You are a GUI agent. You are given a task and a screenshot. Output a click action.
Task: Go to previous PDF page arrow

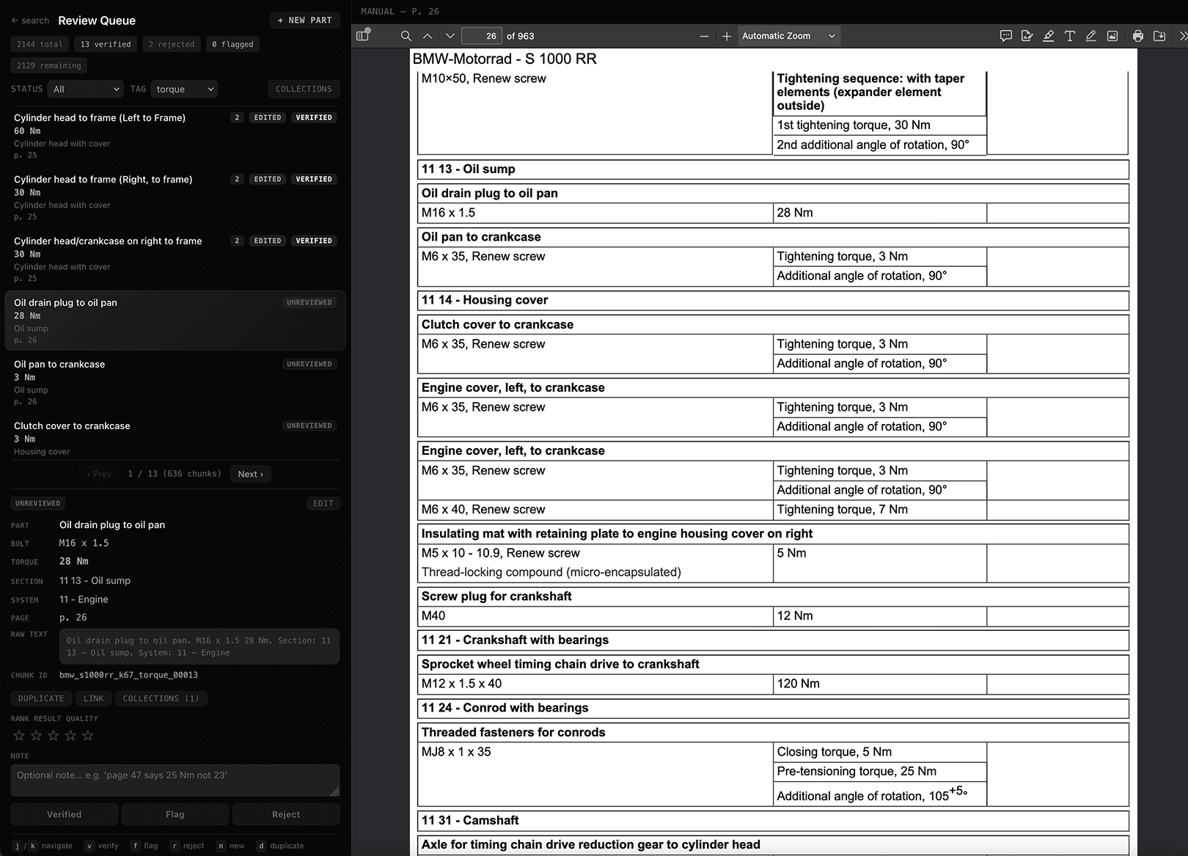pyautogui.click(x=428, y=36)
